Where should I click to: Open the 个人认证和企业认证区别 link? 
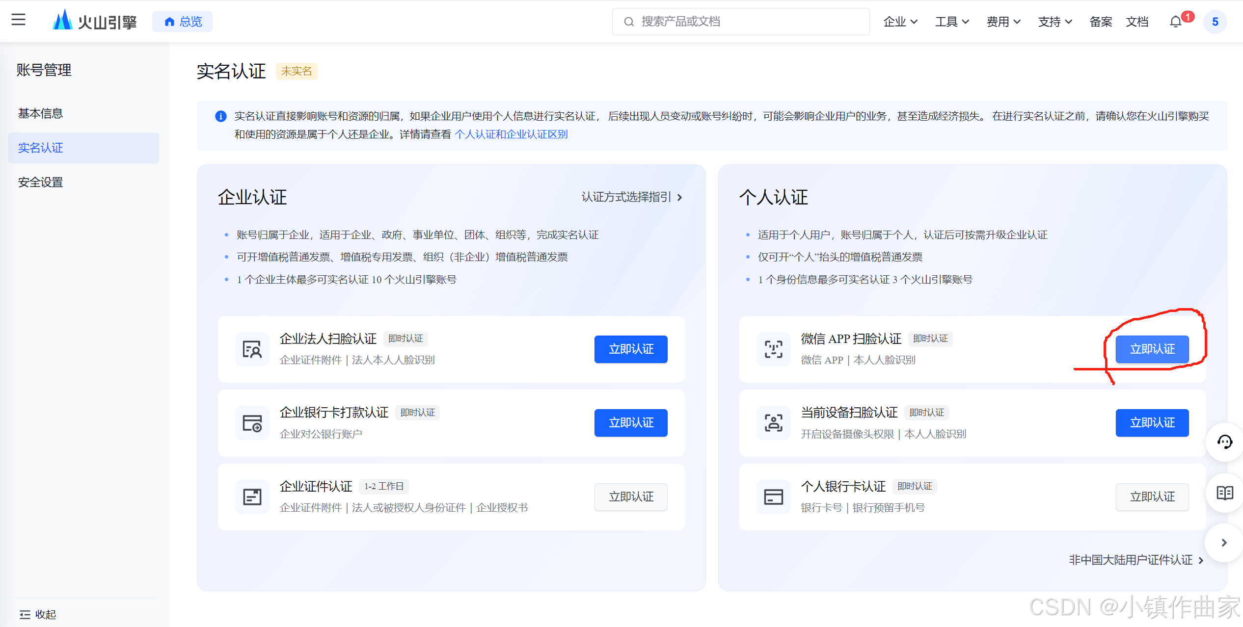coord(511,134)
